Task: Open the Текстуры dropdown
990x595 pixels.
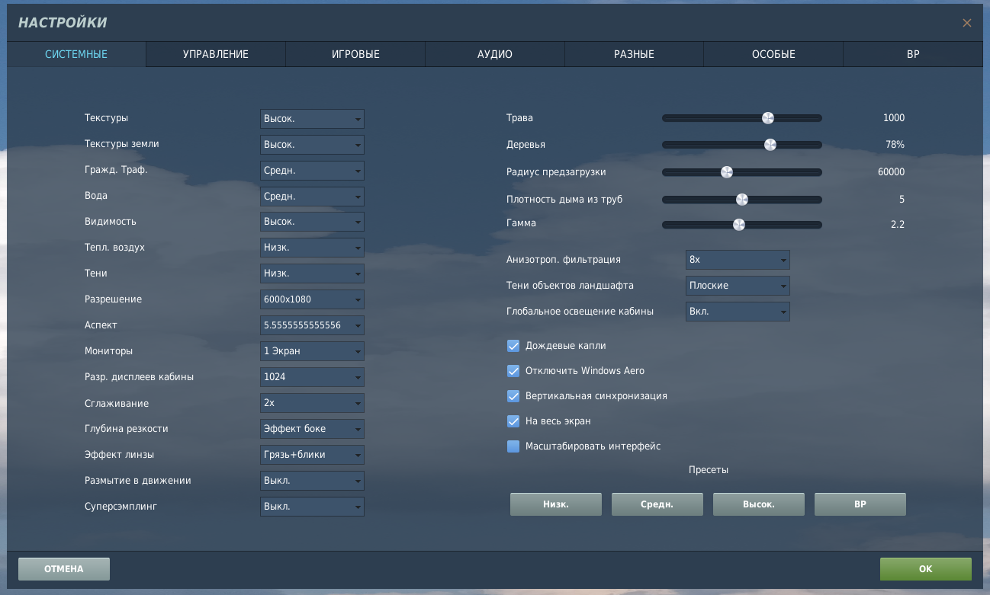Action: coord(312,119)
